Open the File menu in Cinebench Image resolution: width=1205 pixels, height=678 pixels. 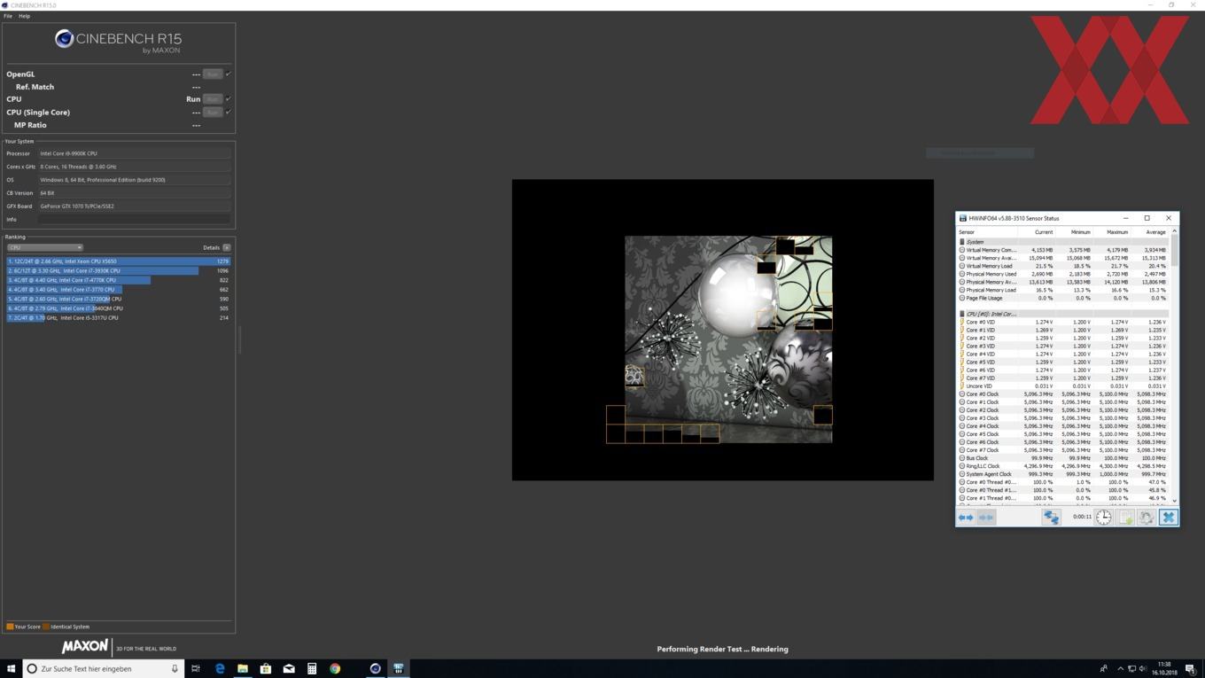click(x=8, y=16)
